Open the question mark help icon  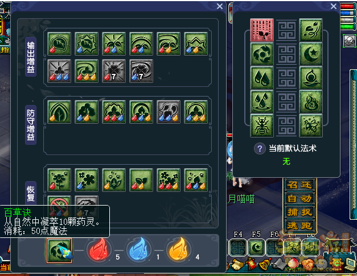260,149
